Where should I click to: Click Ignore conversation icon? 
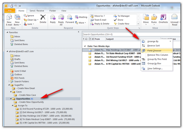click(25, 15)
